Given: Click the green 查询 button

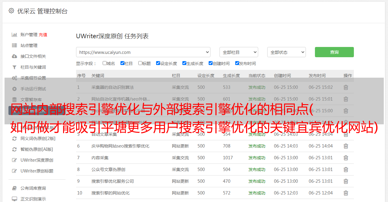Looking at the screenshot, I should coord(334,52).
